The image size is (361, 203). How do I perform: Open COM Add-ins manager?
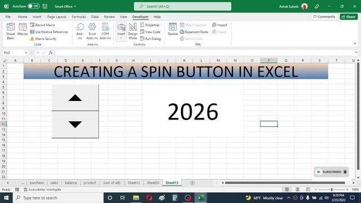[x=105, y=32]
